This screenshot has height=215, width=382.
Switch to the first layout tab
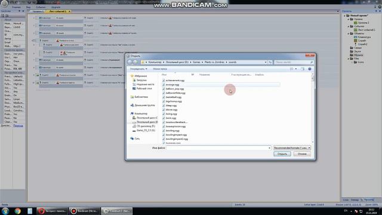[38, 11]
